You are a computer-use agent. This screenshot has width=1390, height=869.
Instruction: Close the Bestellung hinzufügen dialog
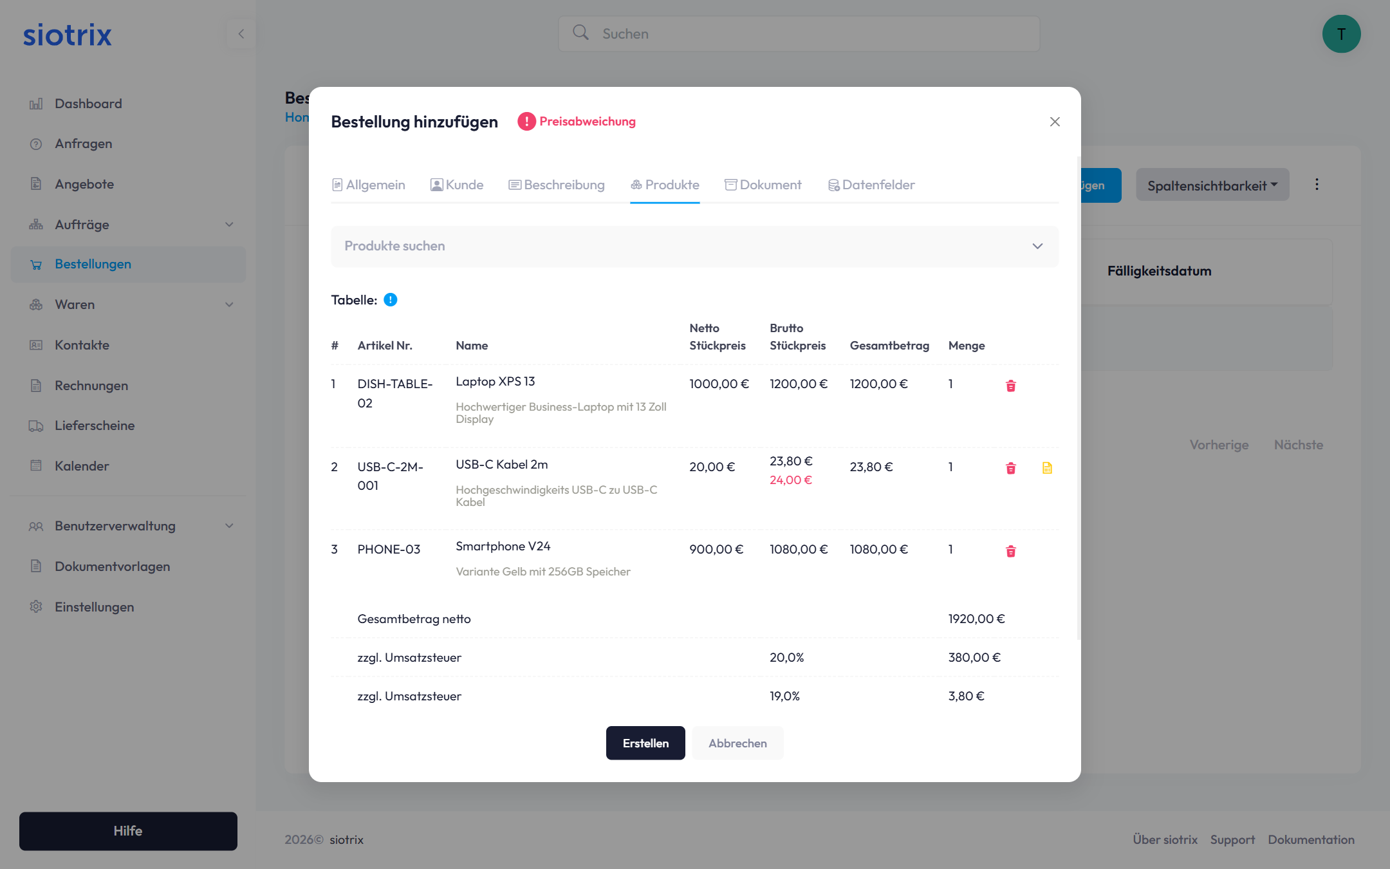point(1054,122)
